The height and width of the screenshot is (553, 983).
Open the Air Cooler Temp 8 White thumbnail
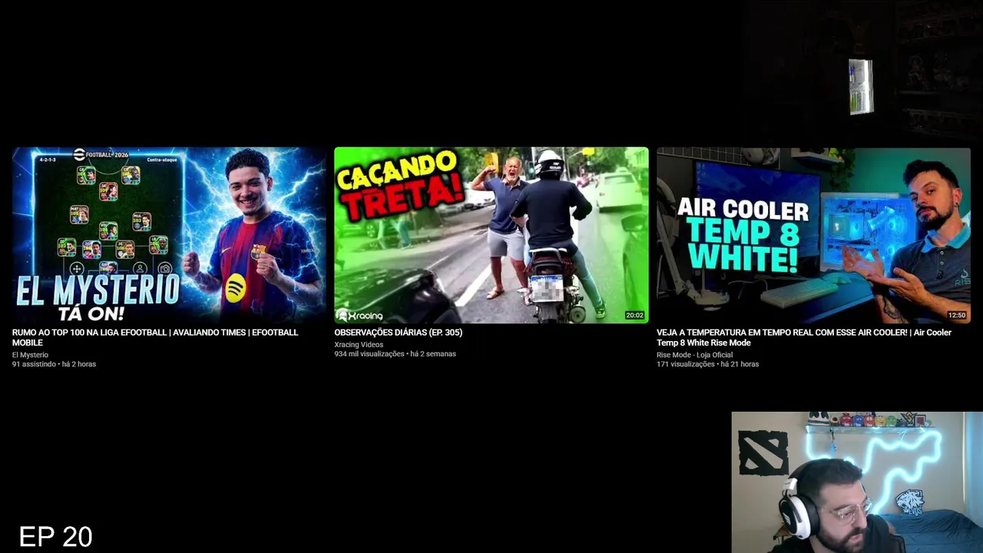point(813,235)
